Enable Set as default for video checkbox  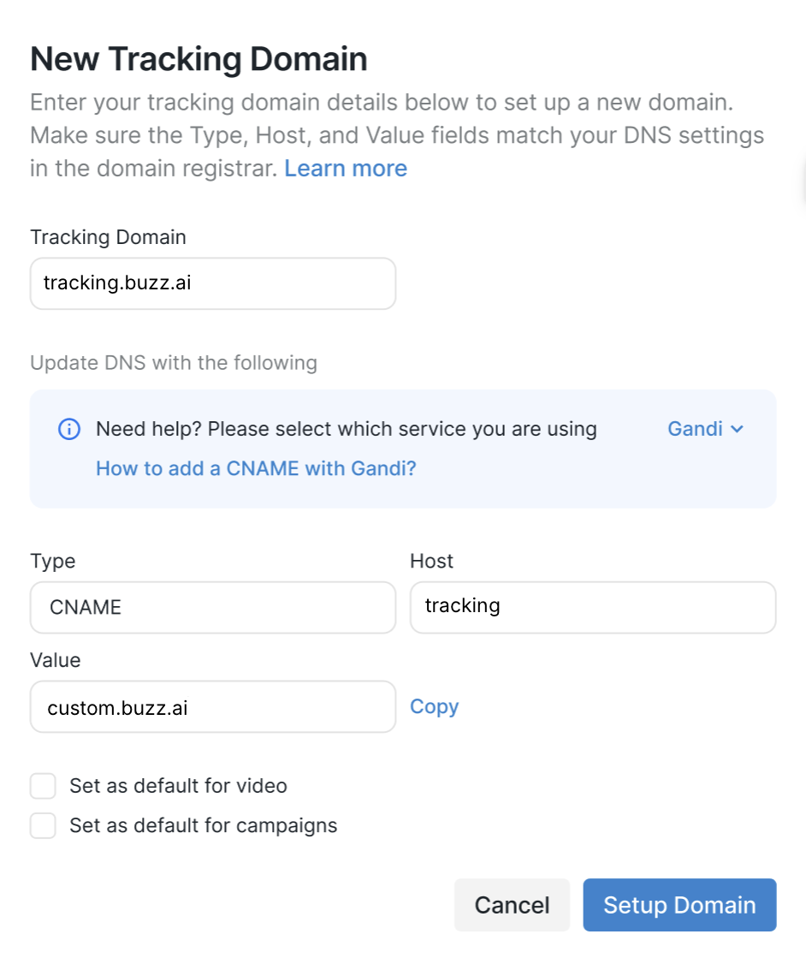[43, 786]
